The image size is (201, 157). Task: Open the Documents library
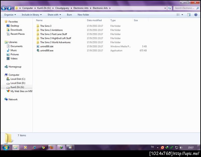(x=16, y=46)
